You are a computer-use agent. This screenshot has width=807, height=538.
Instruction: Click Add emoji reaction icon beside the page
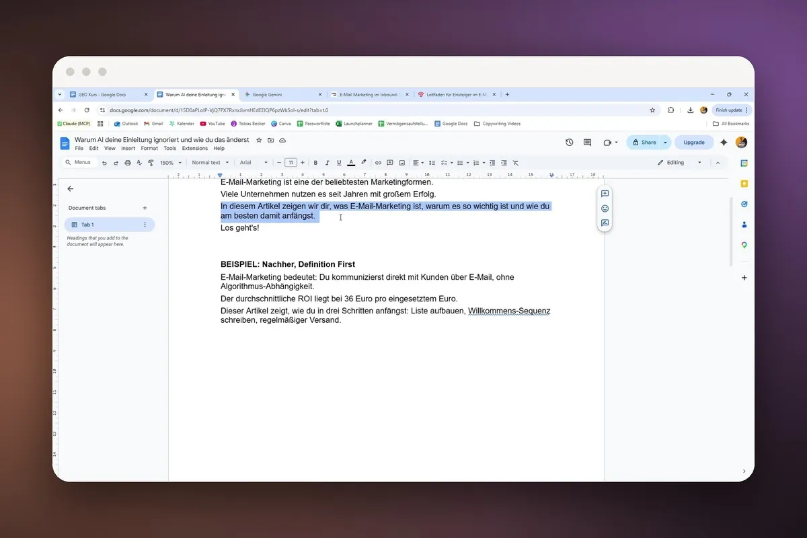click(x=605, y=208)
